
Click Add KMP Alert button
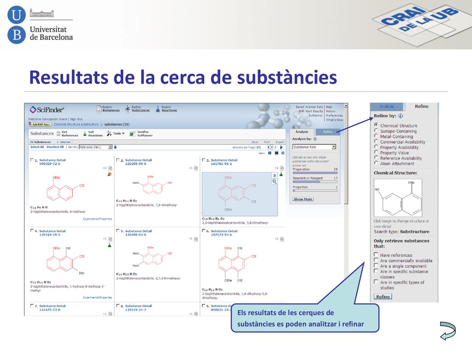pyautogui.click(x=40, y=124)
